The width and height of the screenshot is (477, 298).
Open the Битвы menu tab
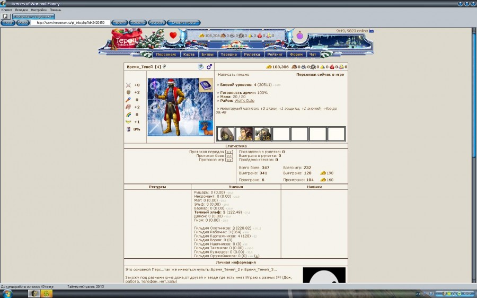click(207, 55)
